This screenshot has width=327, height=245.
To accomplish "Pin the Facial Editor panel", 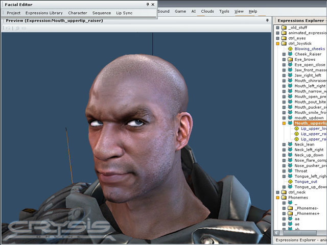I will click(x=148, y=4).
